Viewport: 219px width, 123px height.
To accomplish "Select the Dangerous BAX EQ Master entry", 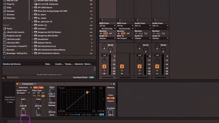I will (x=49, y=32).
